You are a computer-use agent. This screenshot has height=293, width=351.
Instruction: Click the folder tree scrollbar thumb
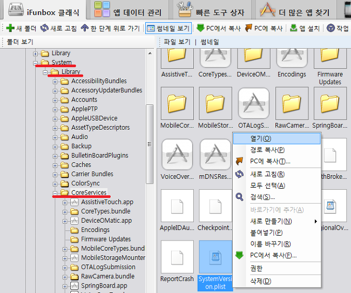click(x=150, y=144)
